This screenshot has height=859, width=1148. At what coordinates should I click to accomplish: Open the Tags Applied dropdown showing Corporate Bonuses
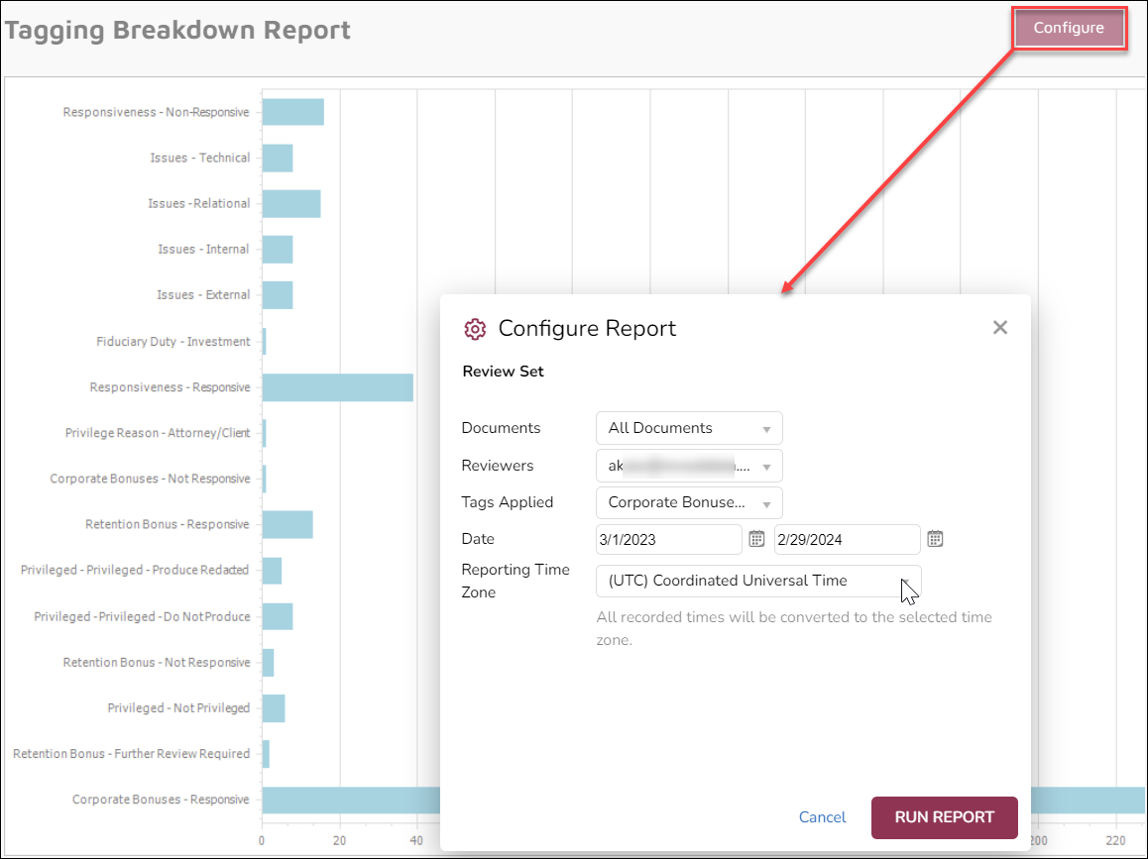point(688,502)
